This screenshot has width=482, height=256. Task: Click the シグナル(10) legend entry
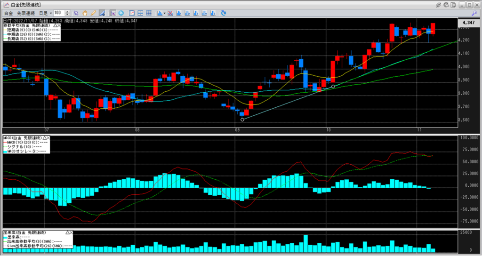pos(23,147)
